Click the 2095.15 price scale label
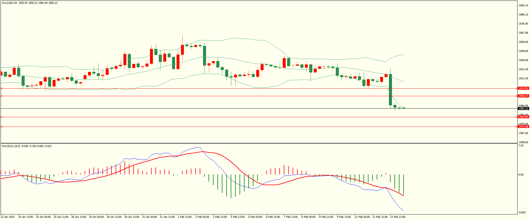The width and height of the screenshot is (530, 220). pos(523,6)
